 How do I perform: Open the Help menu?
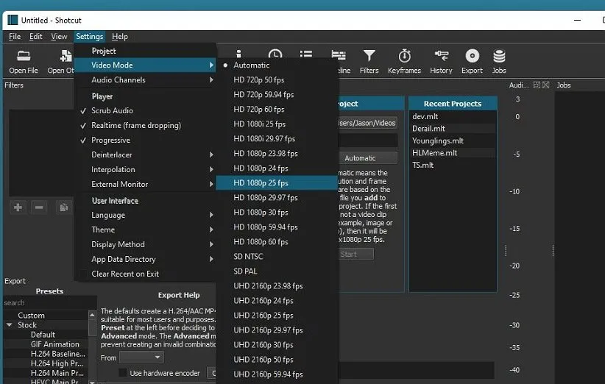click(120, 37)
